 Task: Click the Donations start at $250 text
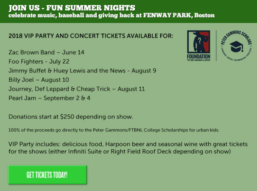point(71,117)
